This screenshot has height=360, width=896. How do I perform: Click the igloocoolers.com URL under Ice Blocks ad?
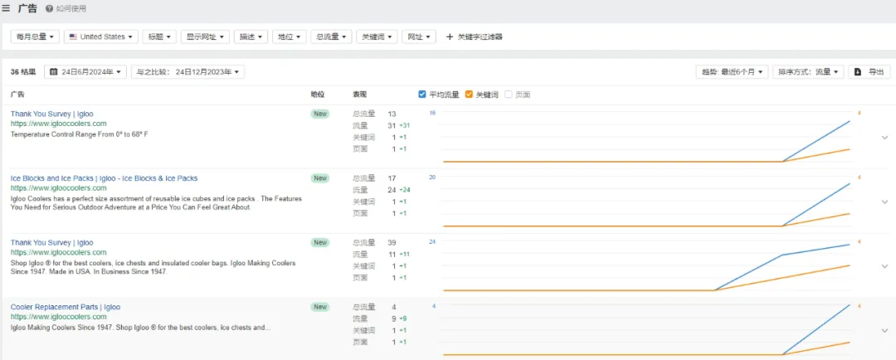(58, 188)
